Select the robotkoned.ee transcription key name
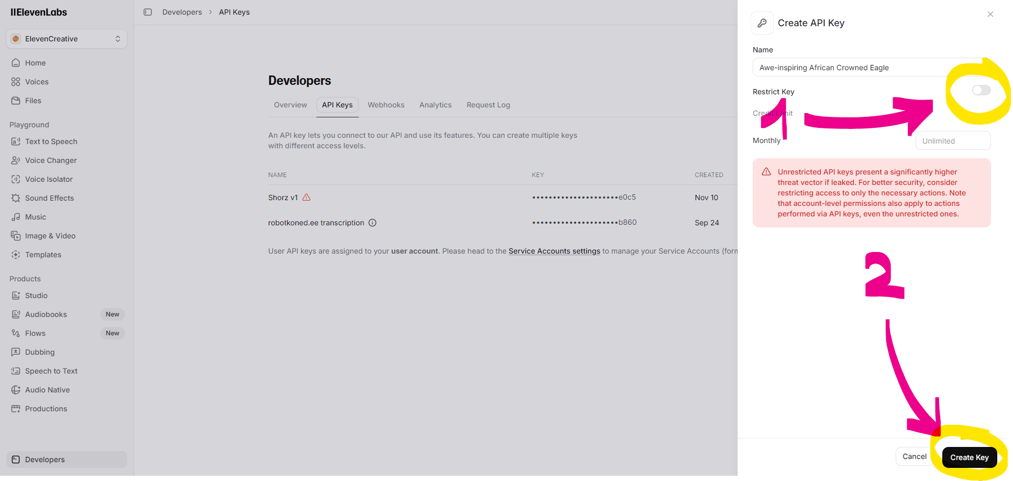1013x481 pixels. (x=316, y=223)
